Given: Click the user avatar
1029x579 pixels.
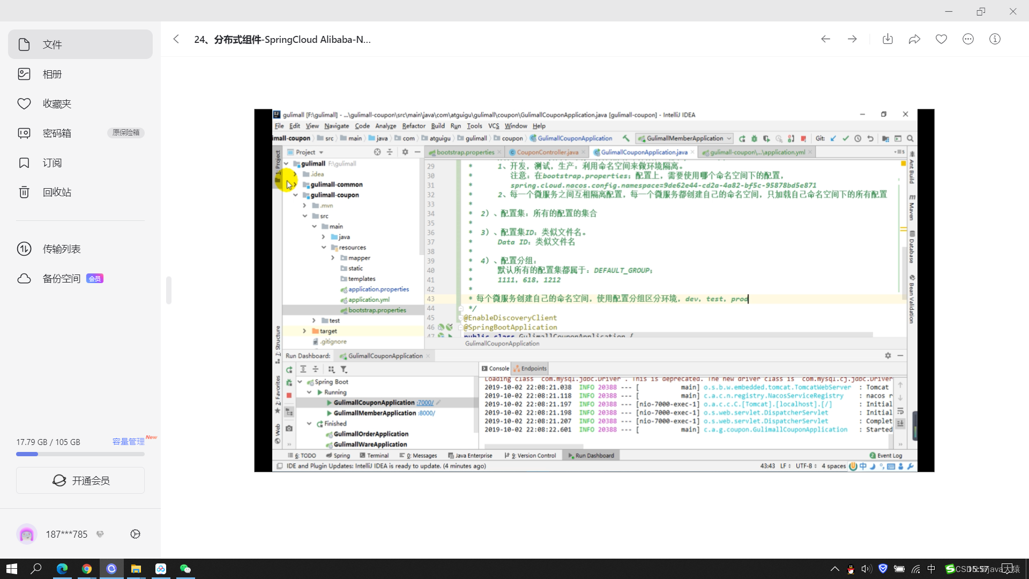Looking at the screenshot, I should [26, 534].
